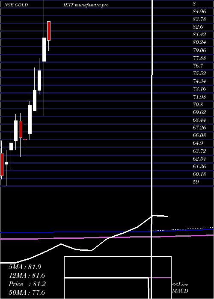This screenshot has width=214, height=299.
Task: Click the '12MA : 81.6' indicator text
Action: [27, 276]
